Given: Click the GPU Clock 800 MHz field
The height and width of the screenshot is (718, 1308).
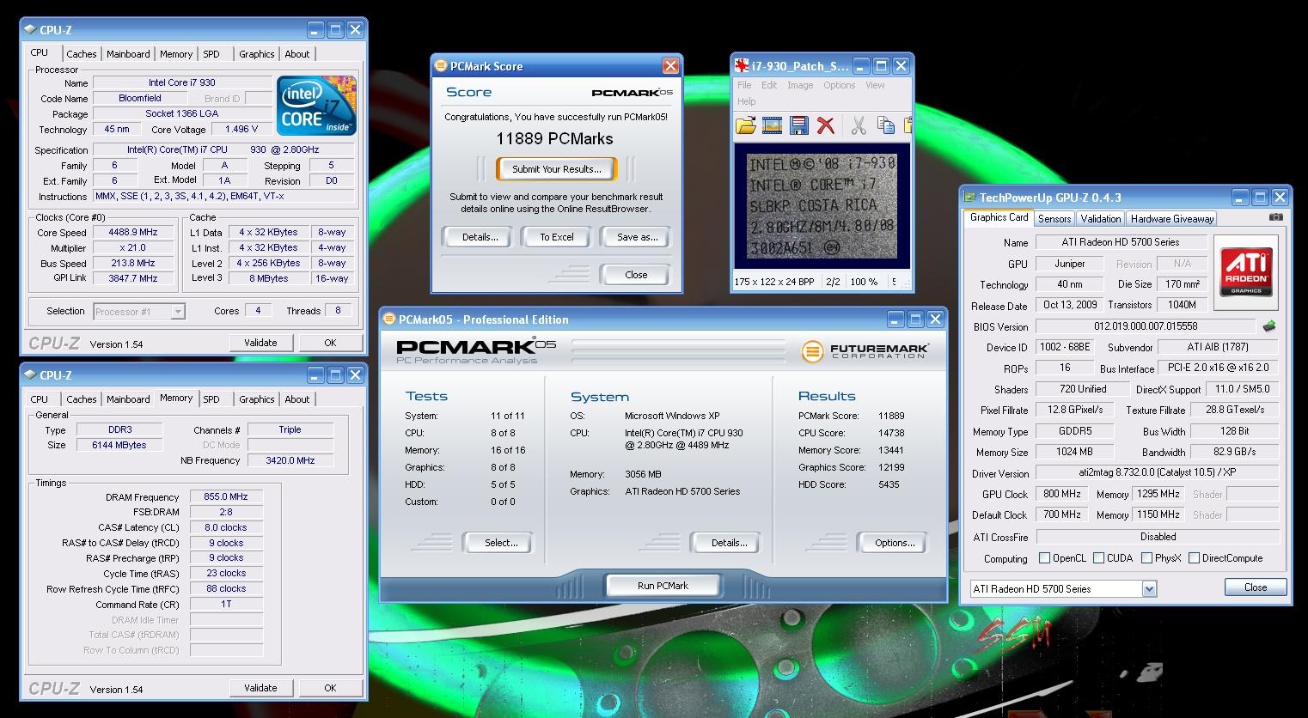Looking at the screenshot, I should click(1062, 494).
